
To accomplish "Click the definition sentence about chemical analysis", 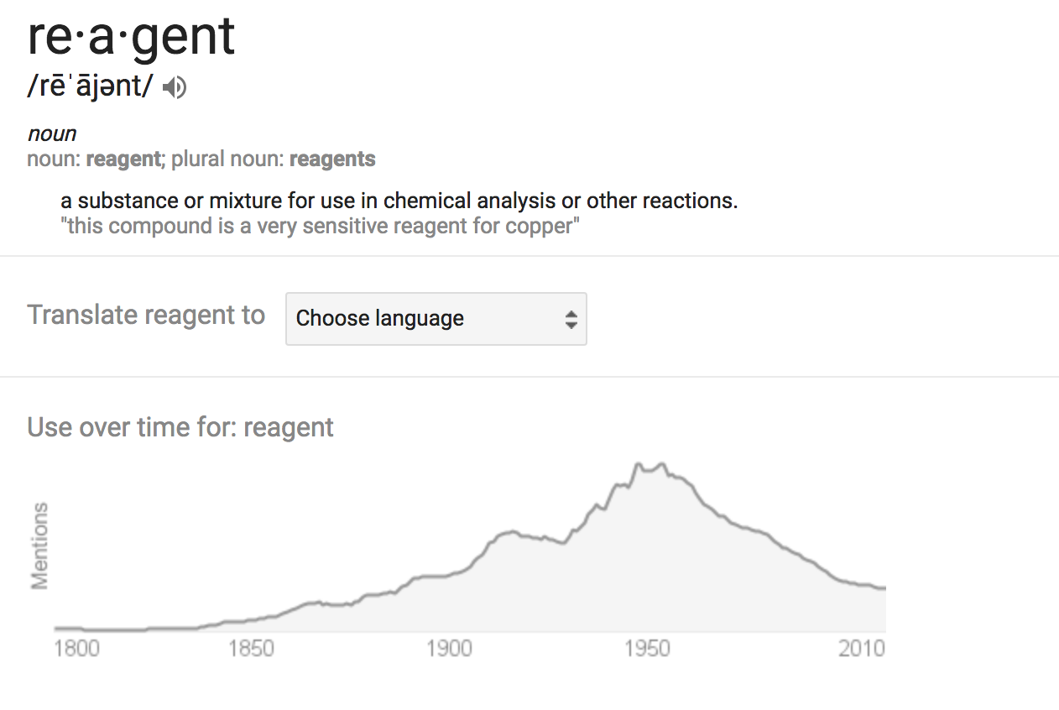I will (399, 201).
